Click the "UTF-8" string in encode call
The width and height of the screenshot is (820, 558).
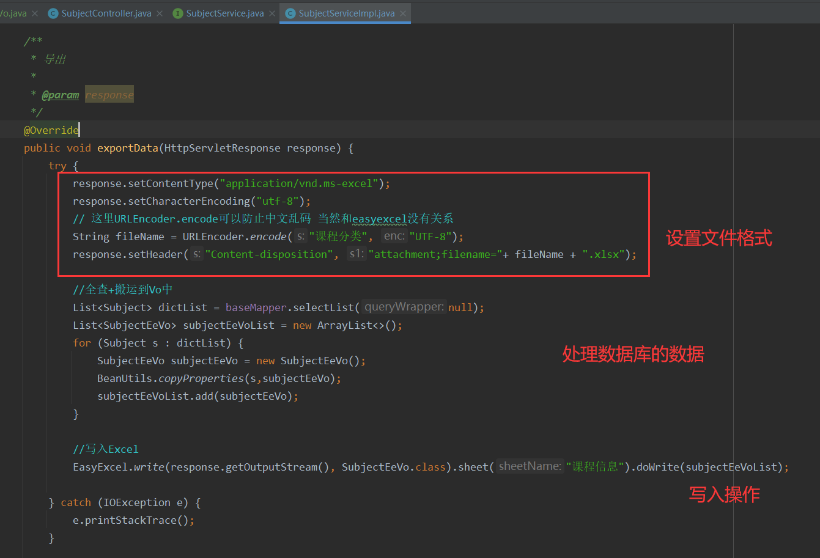click(x=430, y=237)
